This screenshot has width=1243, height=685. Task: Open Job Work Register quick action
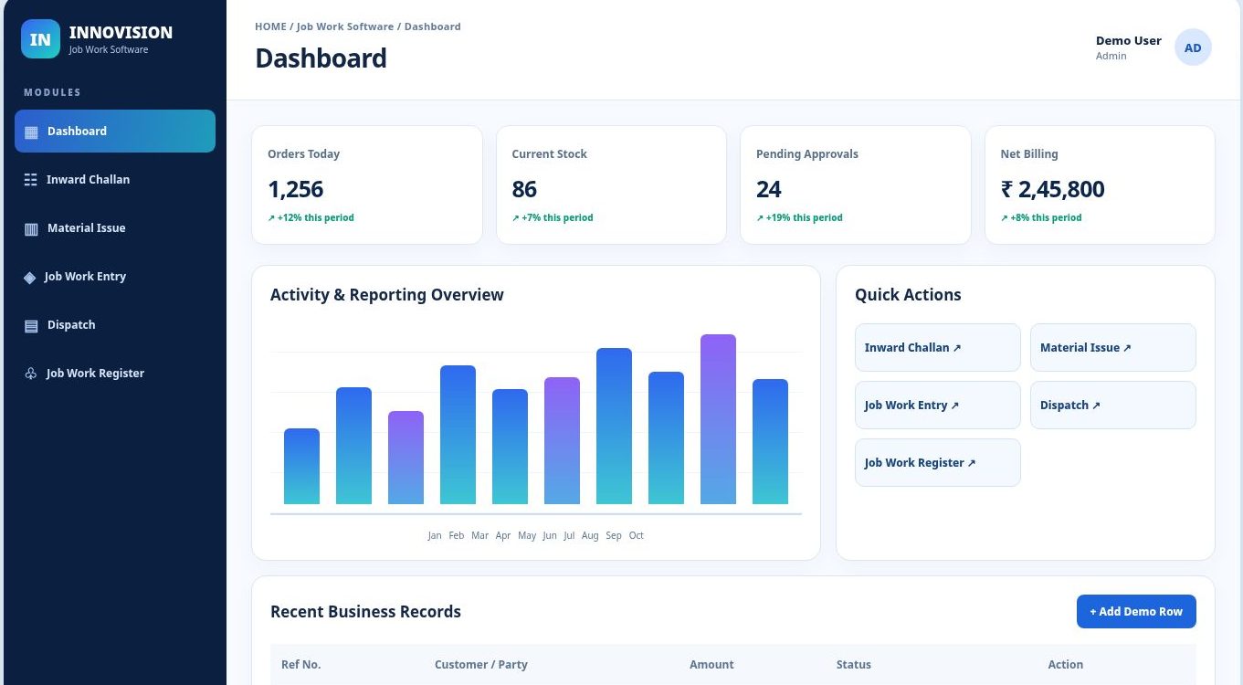point(937,462)
